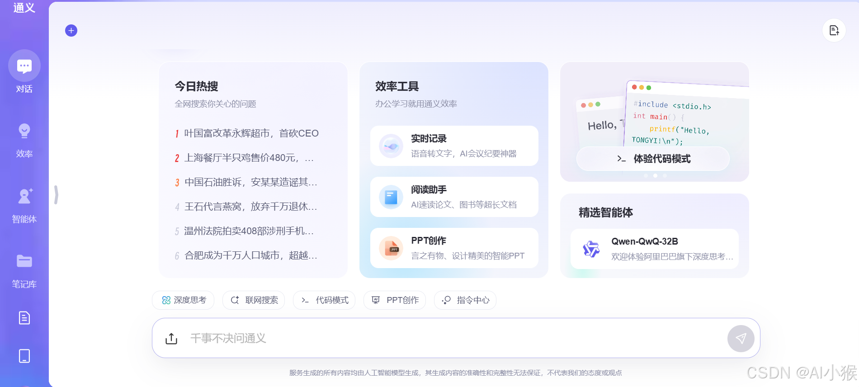Screen dimensions: 859x387
Task: Click the 阅读助手 book icon
Action: coord(391,197)
